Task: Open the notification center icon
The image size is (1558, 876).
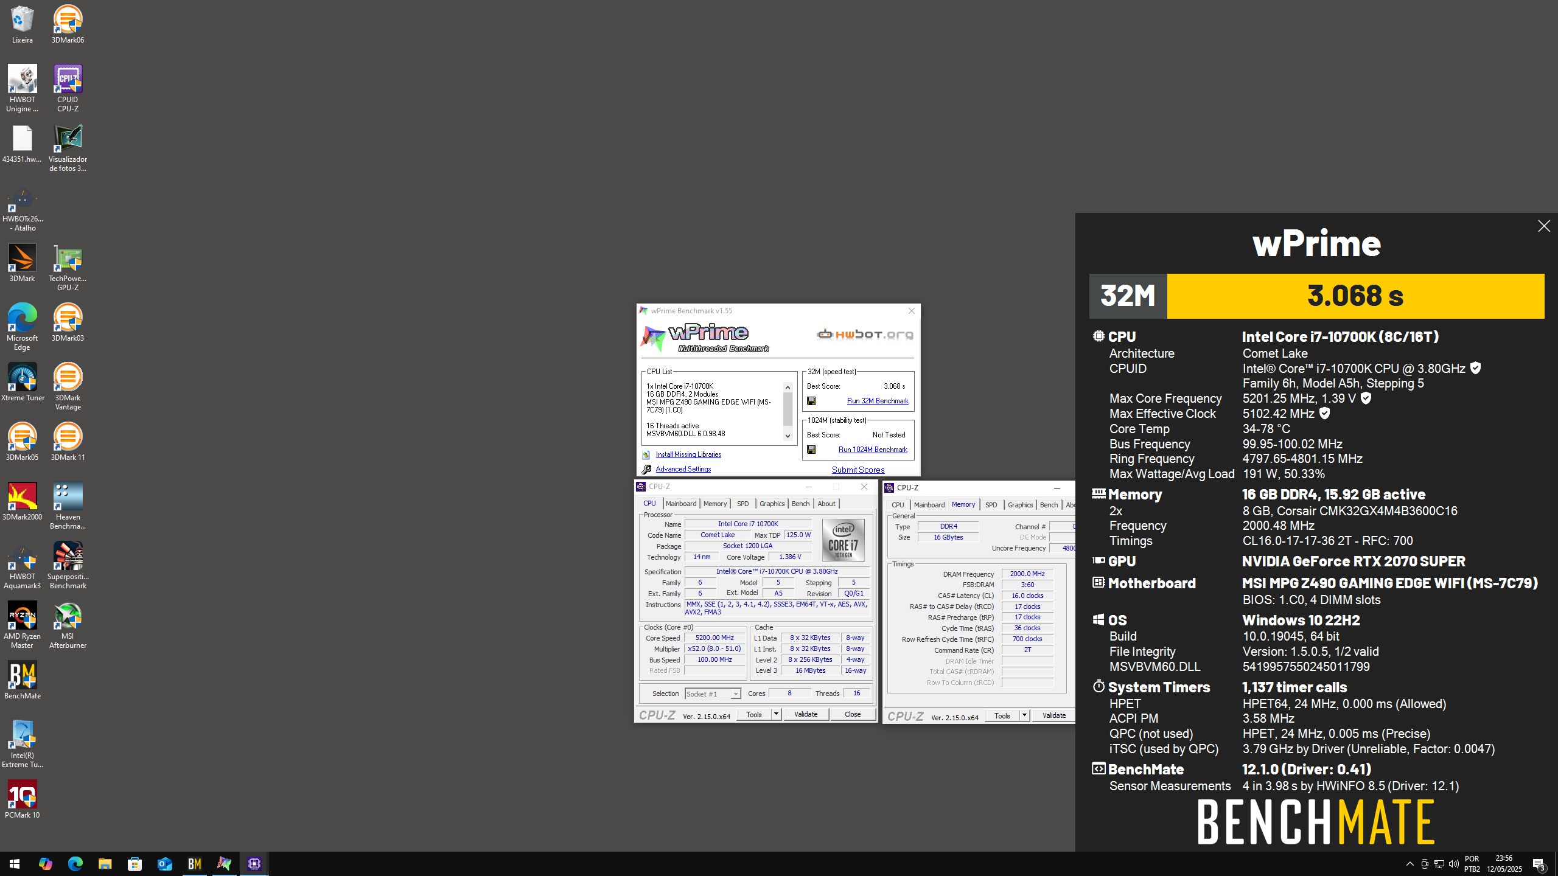Action: (x=1539, y=864)
